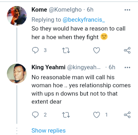The image size is (138, 135).
Task: Reply to Kome's tweet via comment icon
Action: (x=35, y=50)
